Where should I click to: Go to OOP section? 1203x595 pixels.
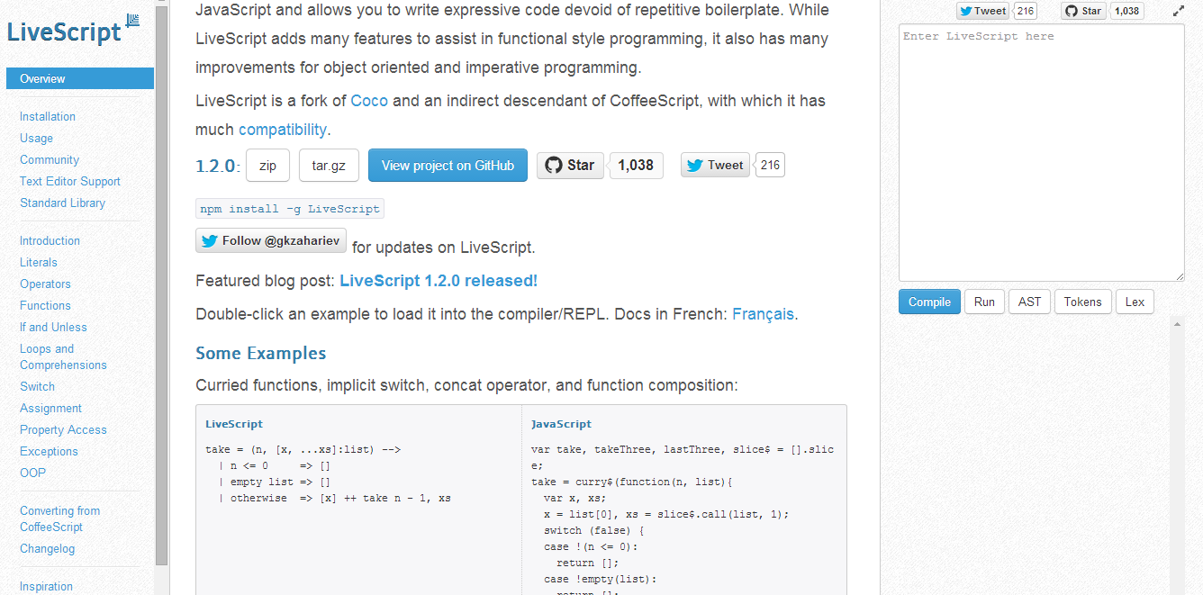[x=32, y=473]
